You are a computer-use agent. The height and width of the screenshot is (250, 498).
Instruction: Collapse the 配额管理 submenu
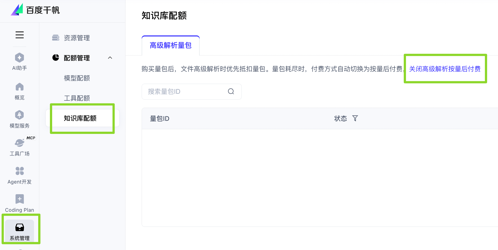click(x=110, y=58)
